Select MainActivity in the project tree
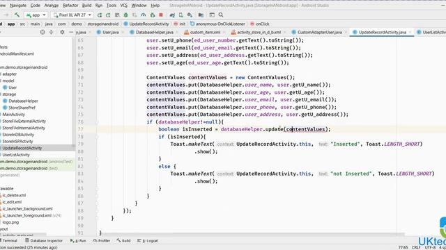Image resolution: width=446 pixels, height=250 pixels. (x=14, y=115)
